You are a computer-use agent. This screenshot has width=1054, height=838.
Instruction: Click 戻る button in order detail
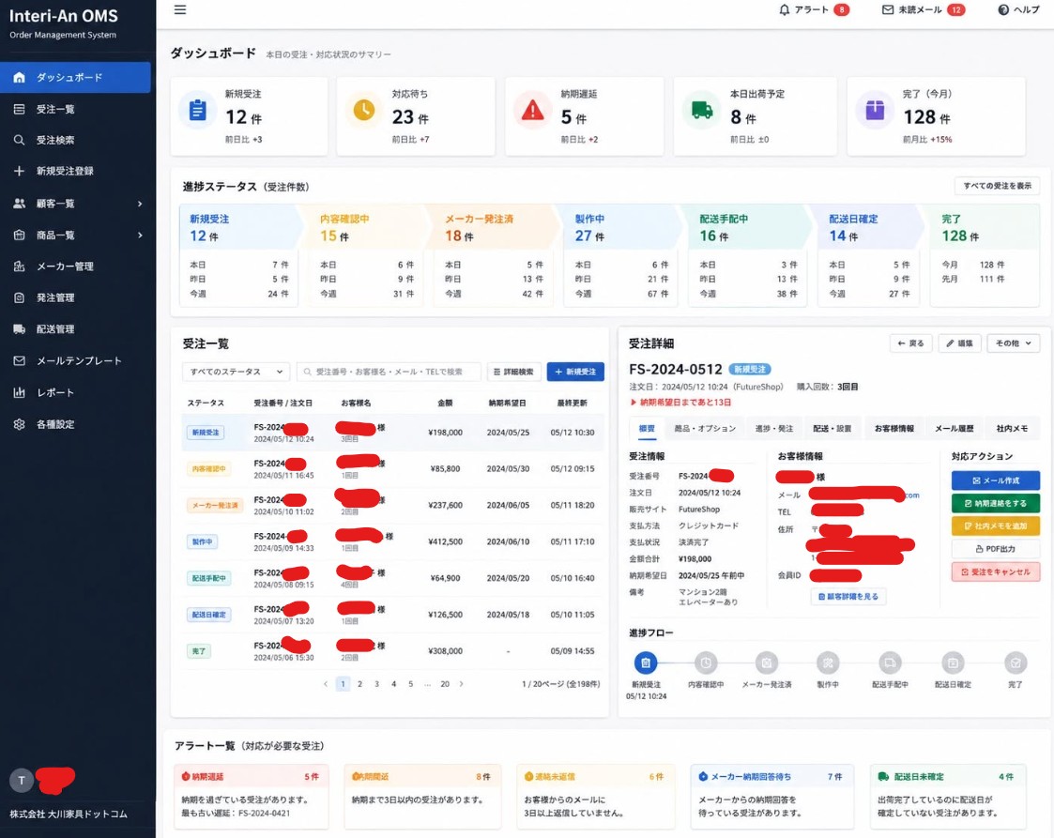click(910, 343)
